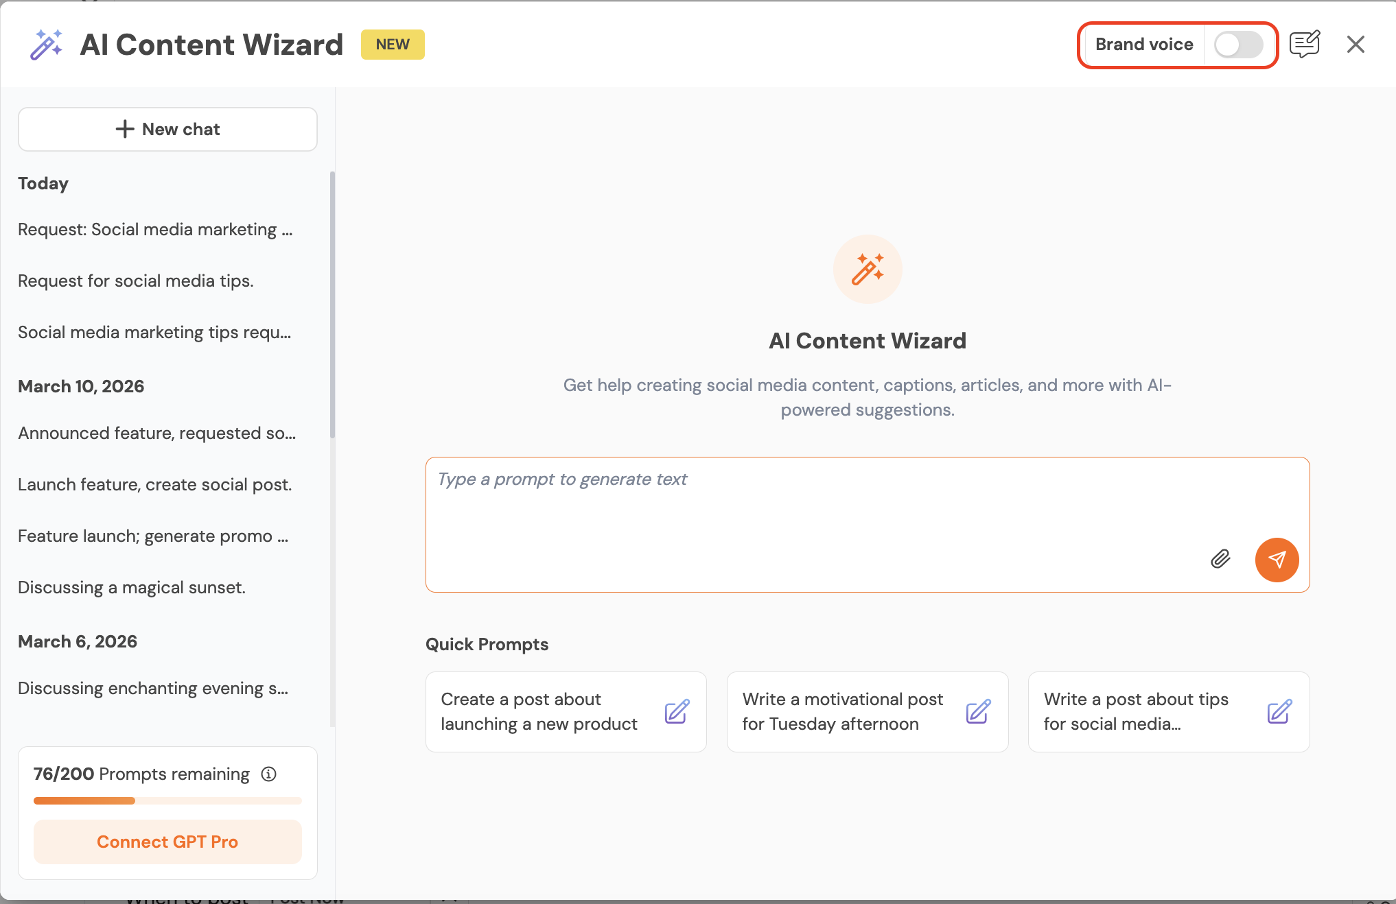
Task: Open 'Feature launch; generate promo' chat
Action: click(153, 536)
